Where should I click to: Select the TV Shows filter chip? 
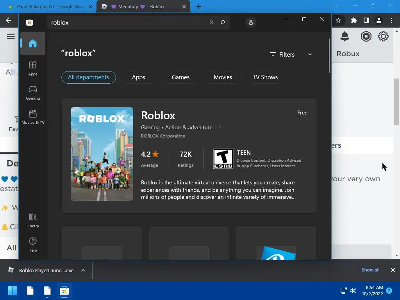[265, 77]
